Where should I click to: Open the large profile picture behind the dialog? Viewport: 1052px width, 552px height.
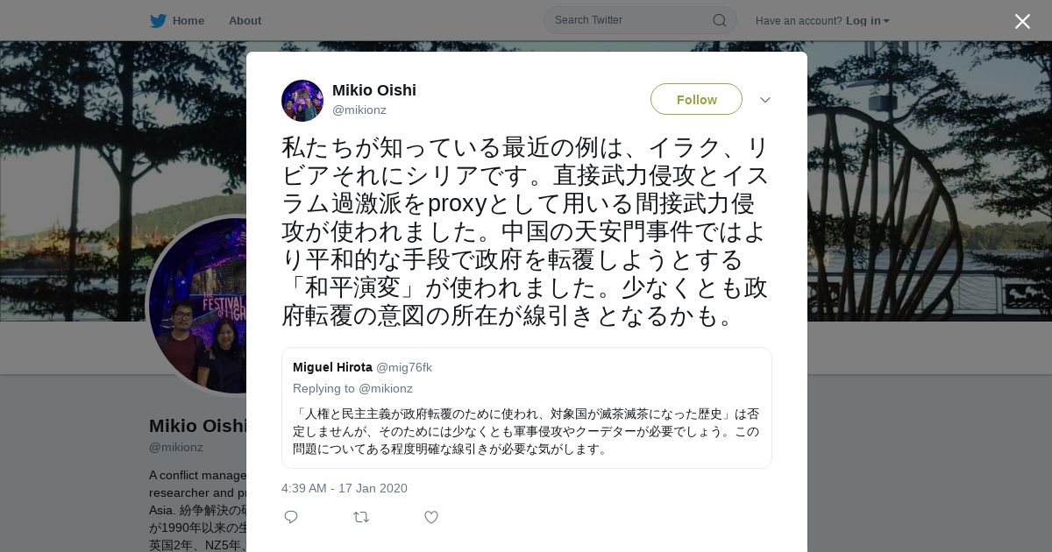click(197, 306)
